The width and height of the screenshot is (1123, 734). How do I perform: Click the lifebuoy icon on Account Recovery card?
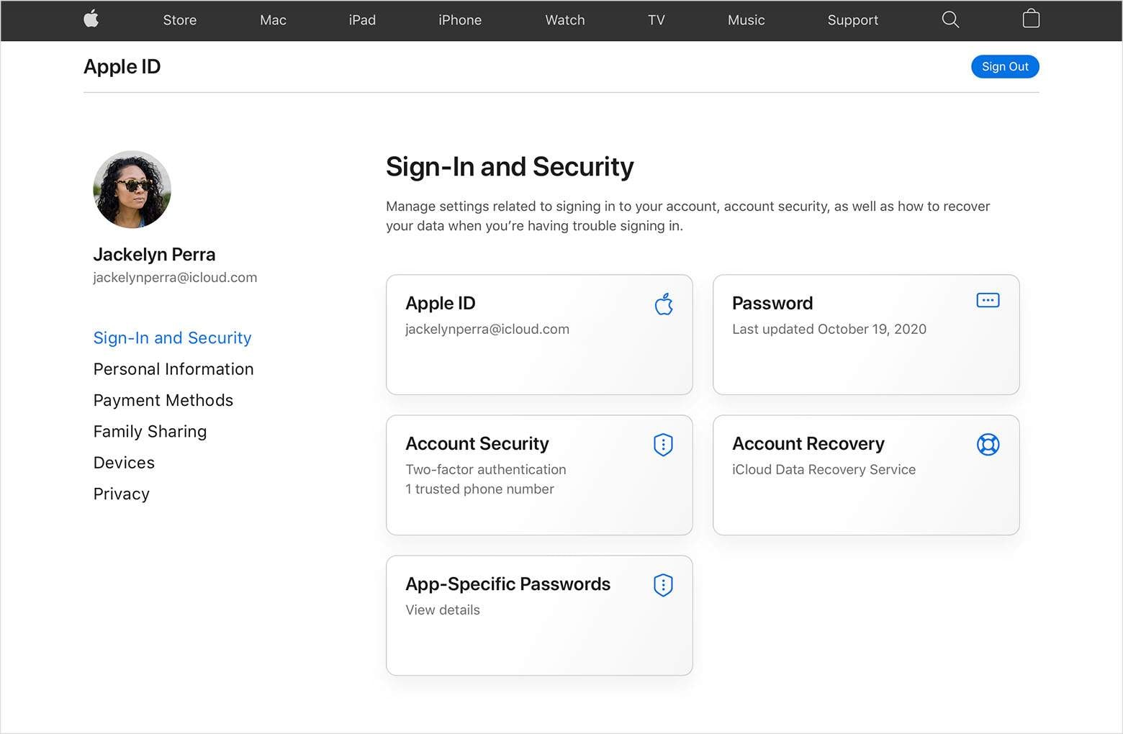tap(988, 445)
